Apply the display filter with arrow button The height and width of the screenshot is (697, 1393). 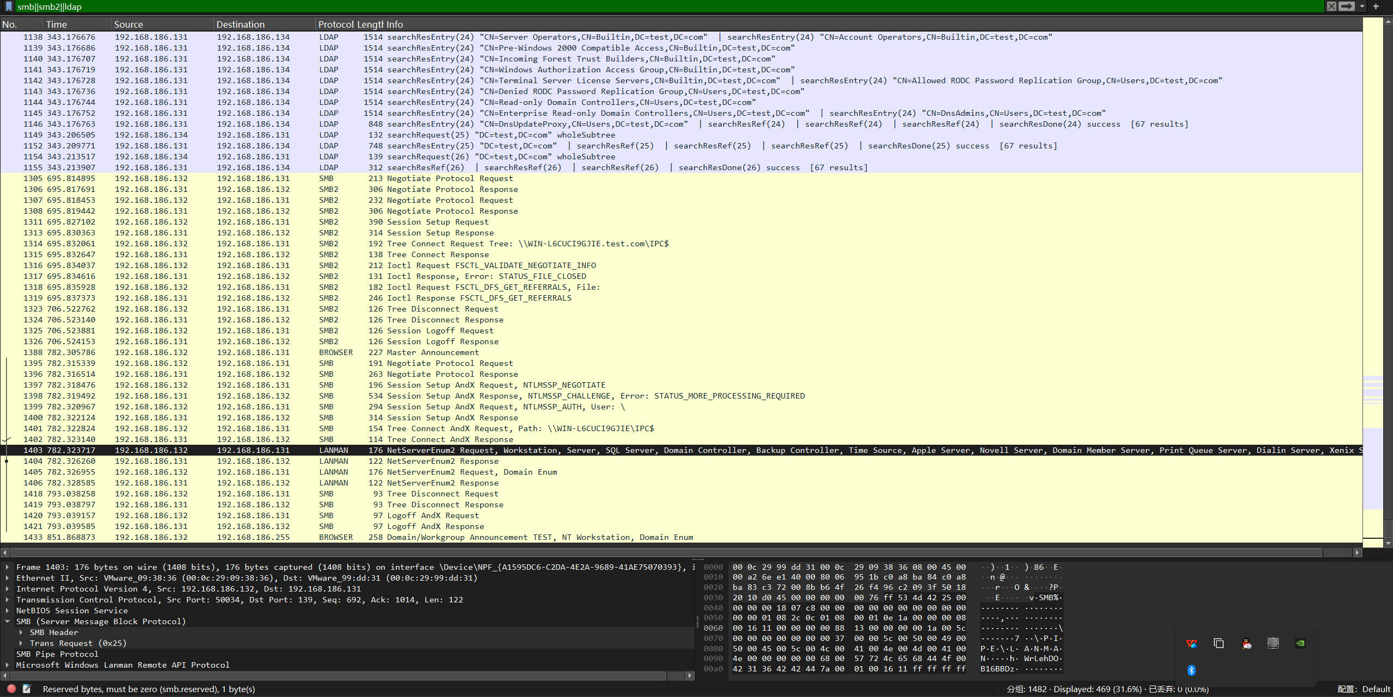[1347, 7]
